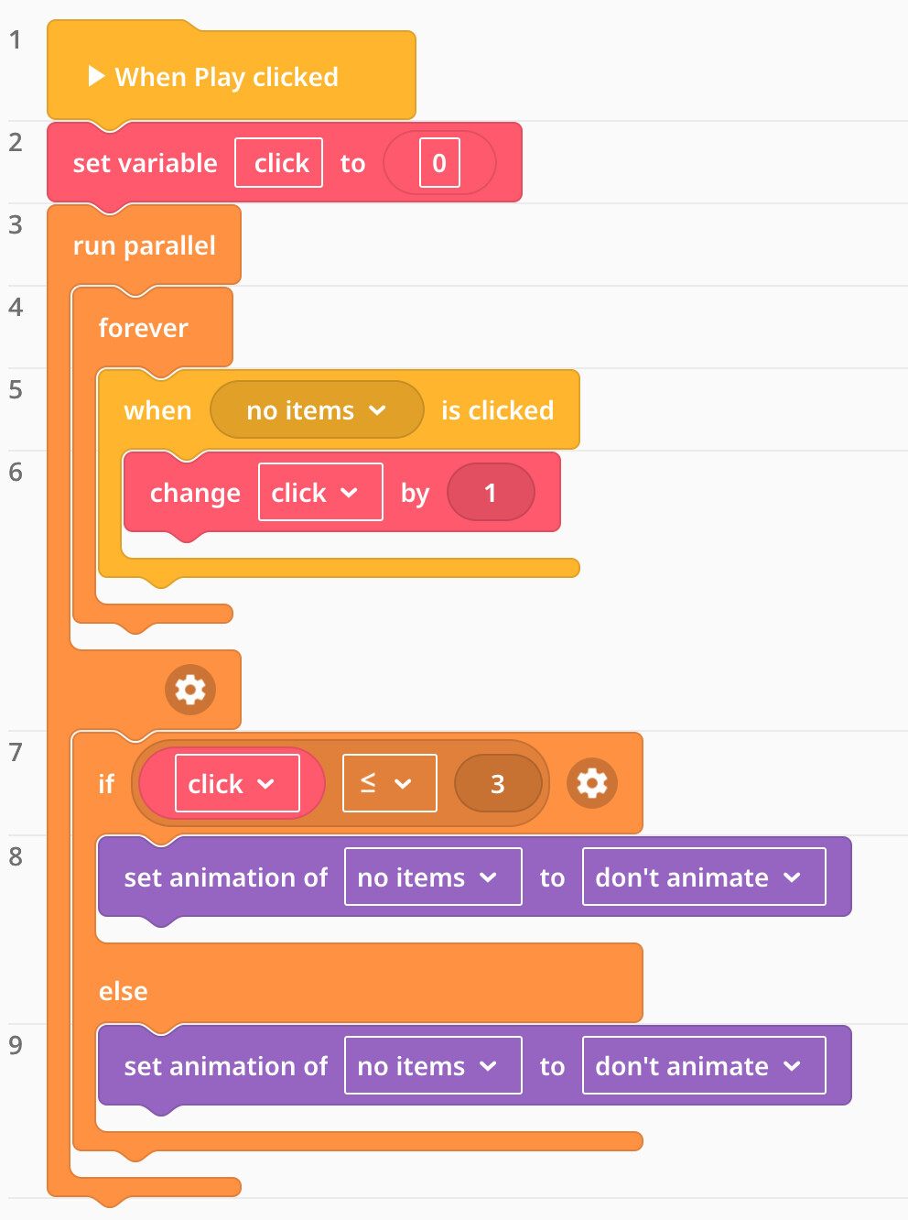Click the click variable name field on line 2
Image resolution: width=908 pixels, height=1220 pixels.
[279, 163]
